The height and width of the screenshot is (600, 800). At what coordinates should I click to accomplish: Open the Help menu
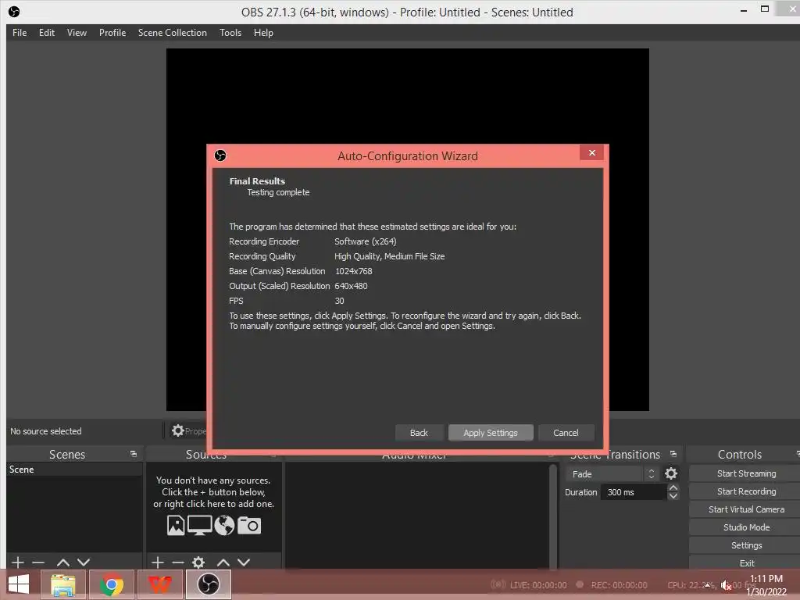(x=263, y=33)
